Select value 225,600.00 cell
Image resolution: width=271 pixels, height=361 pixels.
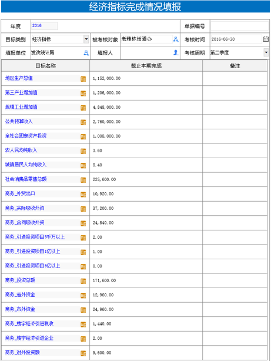(x=146, y=179)
